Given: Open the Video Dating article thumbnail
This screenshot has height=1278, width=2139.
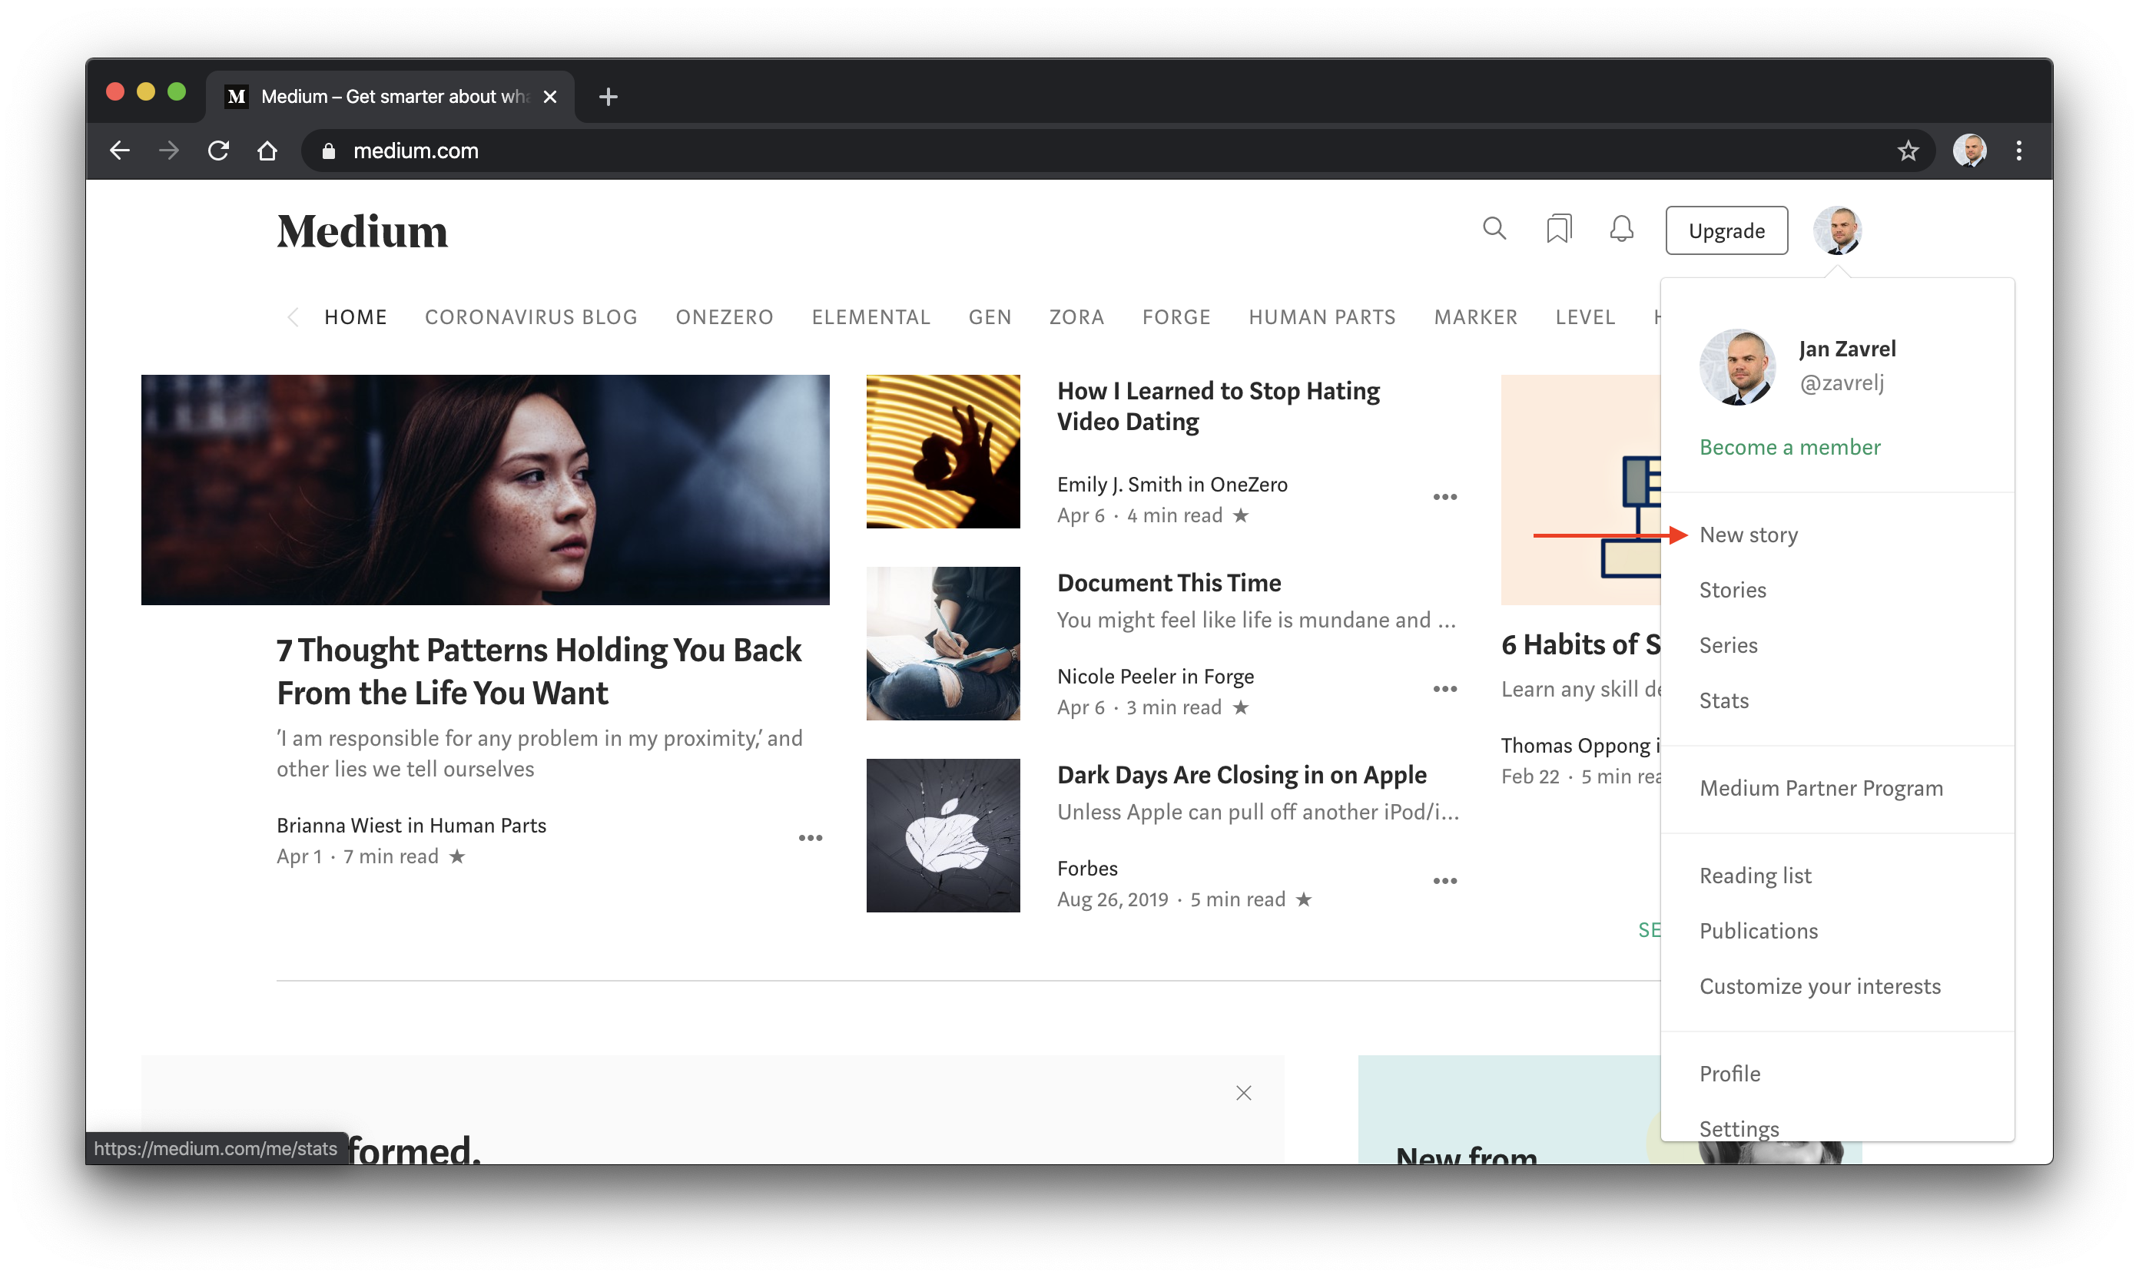Looking at the screenshot, I should (x=943, y=452).
